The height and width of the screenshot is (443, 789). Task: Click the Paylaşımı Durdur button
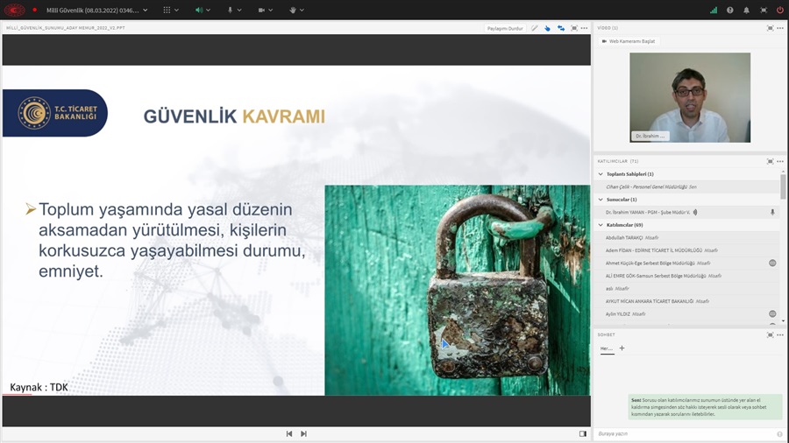[505, 28]
